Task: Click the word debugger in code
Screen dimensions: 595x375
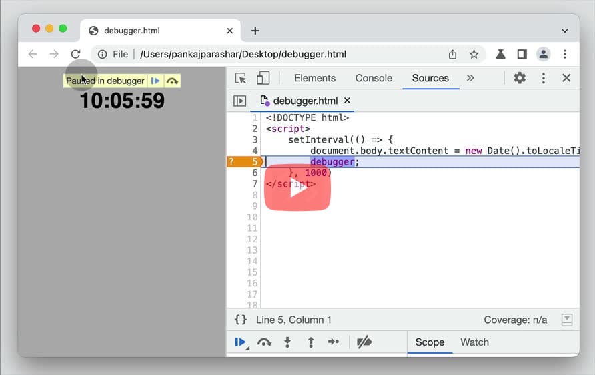Action: (332, 162)
